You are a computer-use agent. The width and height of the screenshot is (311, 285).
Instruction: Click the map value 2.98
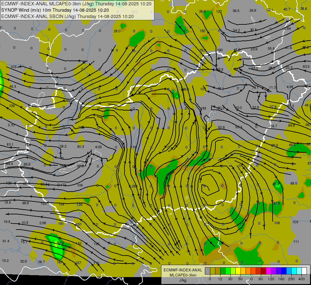[x=43, y=223]
